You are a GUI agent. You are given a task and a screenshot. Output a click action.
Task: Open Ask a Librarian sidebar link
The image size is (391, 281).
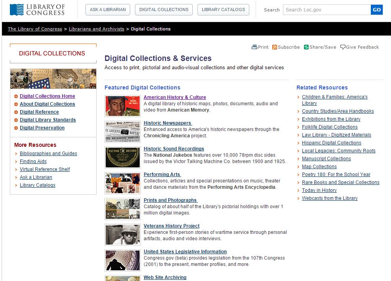36,177
